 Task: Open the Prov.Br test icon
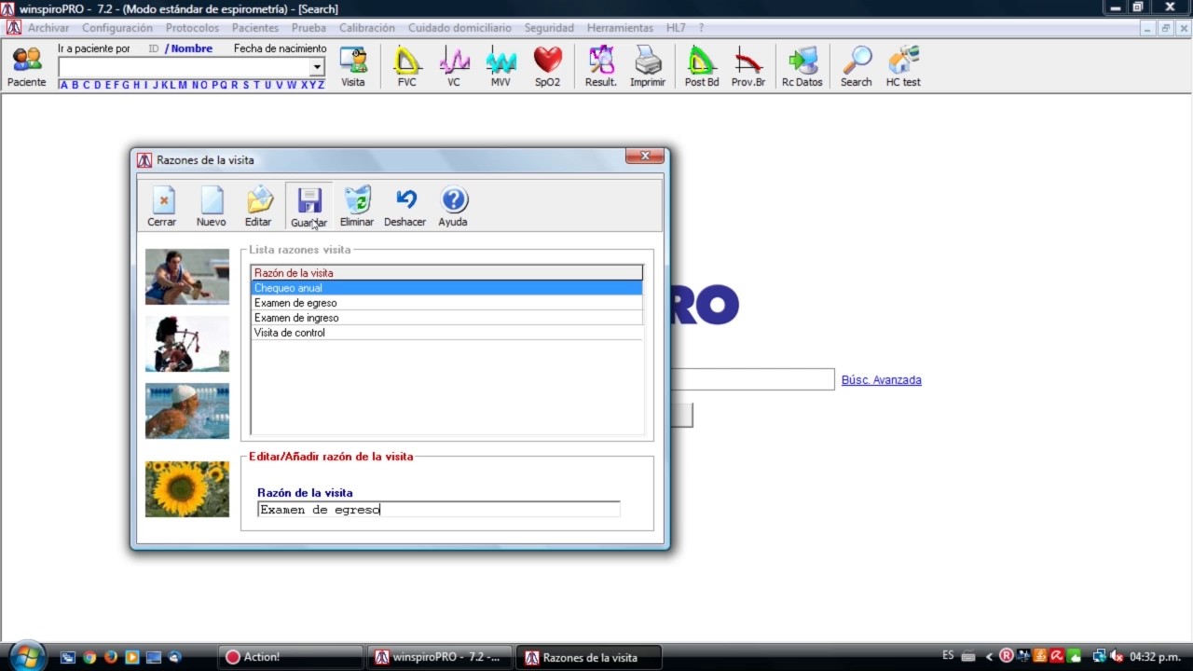748,66
